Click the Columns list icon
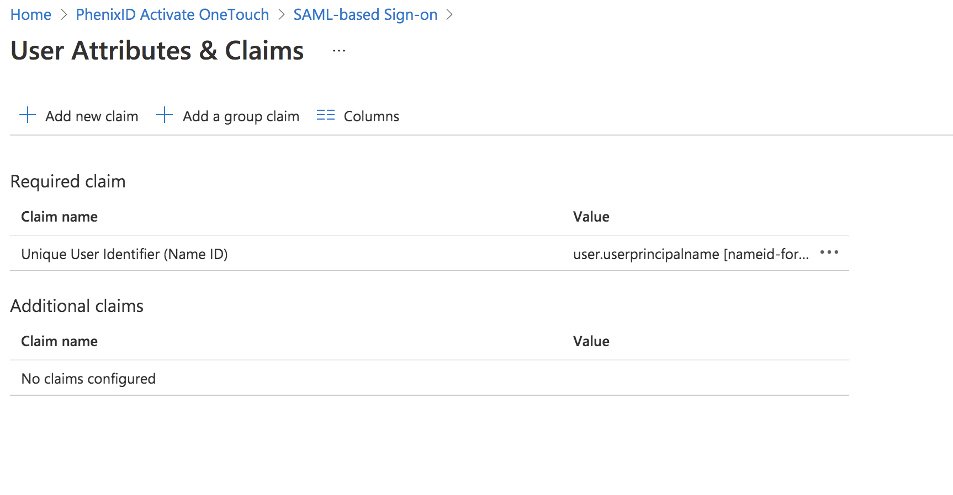The height and width of the screenshot is (495, 953). tap(325, 115)
